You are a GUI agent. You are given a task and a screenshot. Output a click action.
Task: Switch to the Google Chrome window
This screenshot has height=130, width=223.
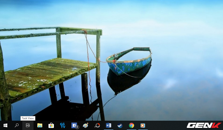click(131, 125)
